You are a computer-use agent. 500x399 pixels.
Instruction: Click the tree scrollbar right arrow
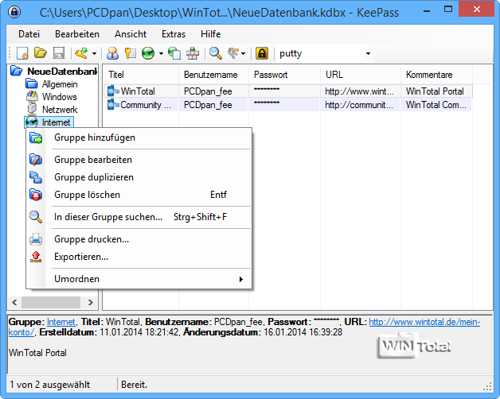click(x=91, y=302)
